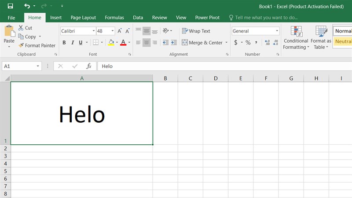This screenshot has height=198, width=352.
Task: Open the Font settings dialog launcher
Action: click(129, 54)
